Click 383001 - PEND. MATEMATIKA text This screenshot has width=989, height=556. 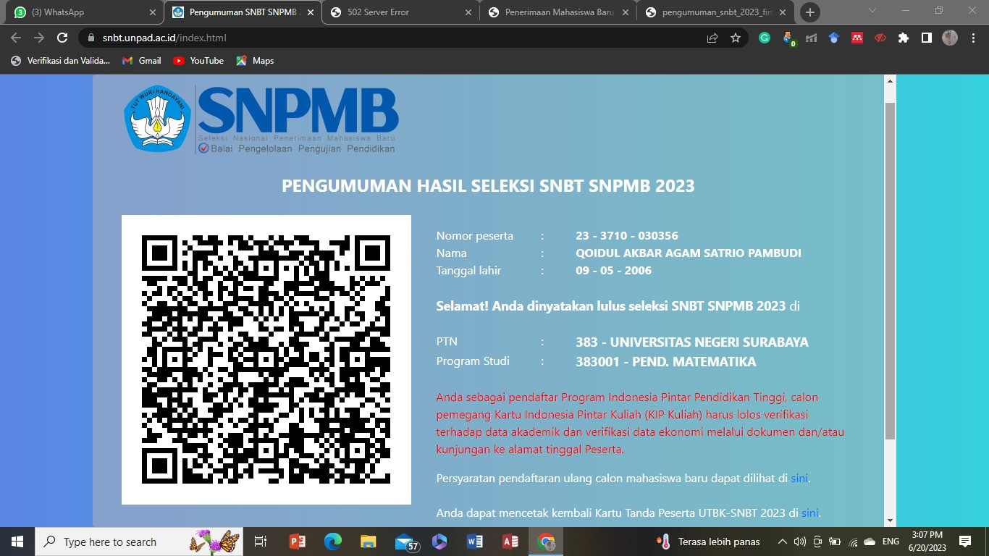coord(666,362)
